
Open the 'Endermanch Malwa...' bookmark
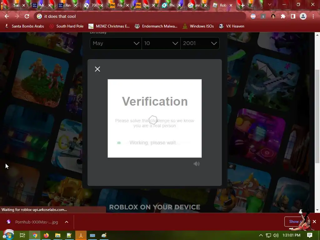point(156,26)
